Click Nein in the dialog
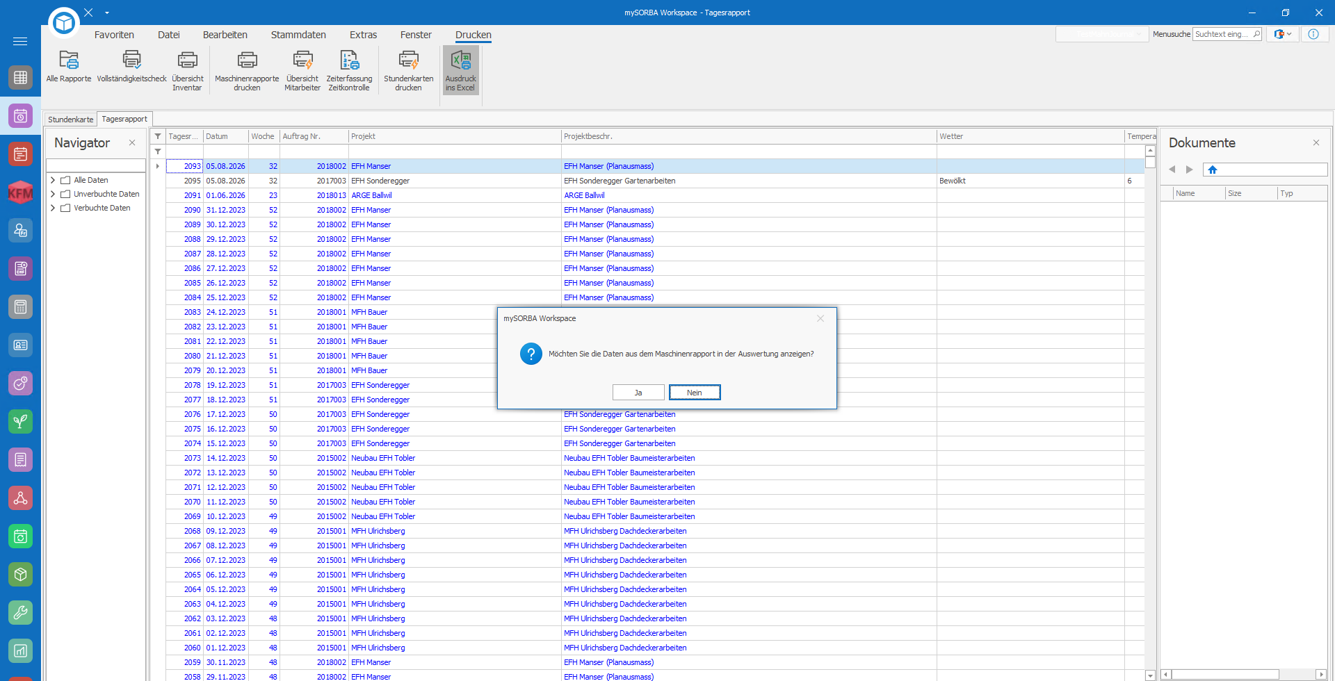The width and height of the screenshot is (1335, 681). (695, 393)
